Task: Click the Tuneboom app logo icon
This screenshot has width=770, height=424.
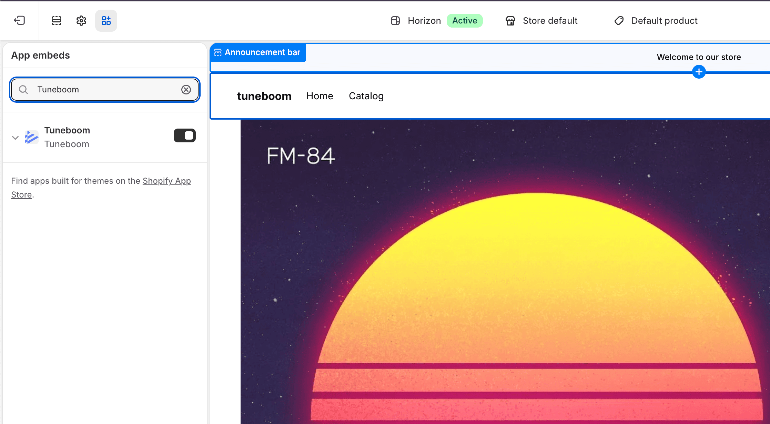Action: [31, 137]
